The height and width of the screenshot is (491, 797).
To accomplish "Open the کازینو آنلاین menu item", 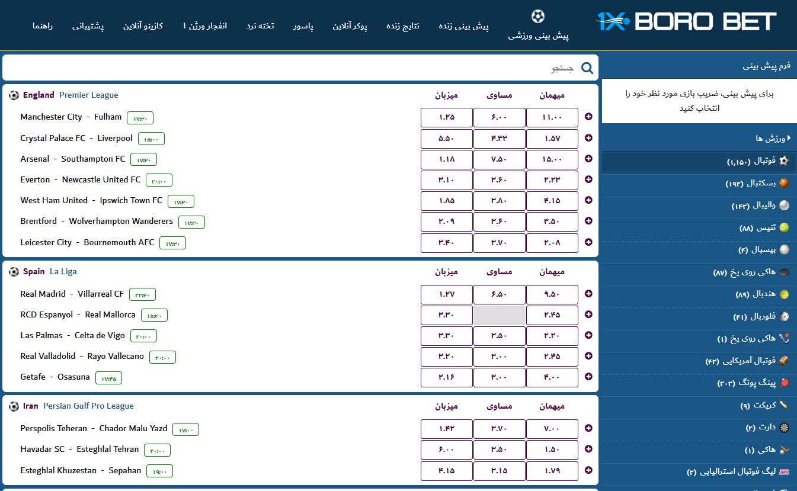I will click(143, 26).
